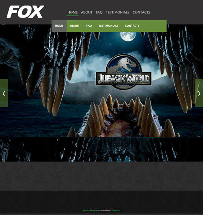Open HOME in top dark menu

click(72, 13)
